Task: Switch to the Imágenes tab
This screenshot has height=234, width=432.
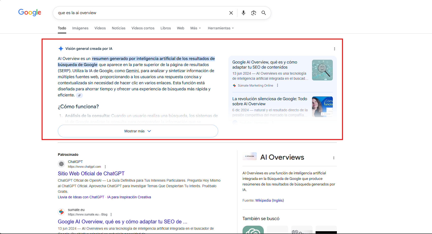Action: [x=80, y=28]
